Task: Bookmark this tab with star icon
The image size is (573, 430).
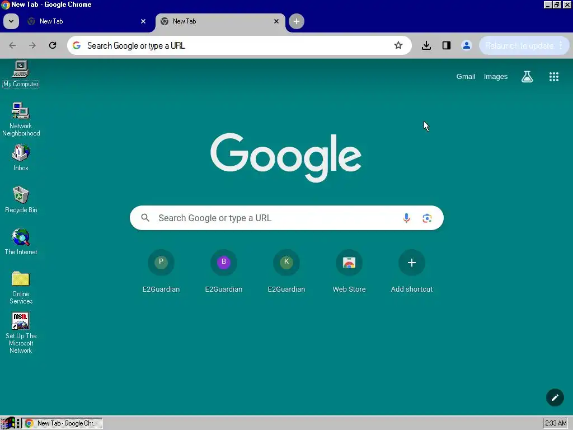Action: 398,45
